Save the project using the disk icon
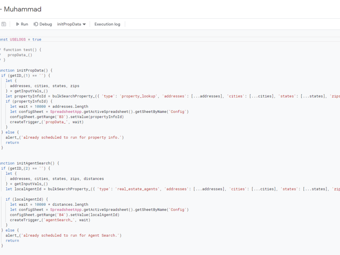The image size is (340, 255). click(3, 24)
